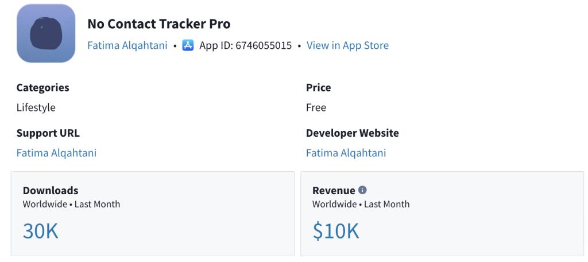Screen dimensions: 588x262
Task: Click the Support URL label
Action: click(48, 133)
